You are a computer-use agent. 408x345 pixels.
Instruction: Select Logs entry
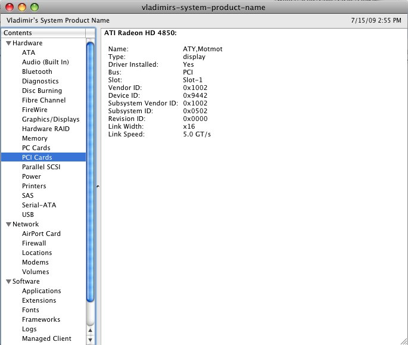click(x=29, y=329)
